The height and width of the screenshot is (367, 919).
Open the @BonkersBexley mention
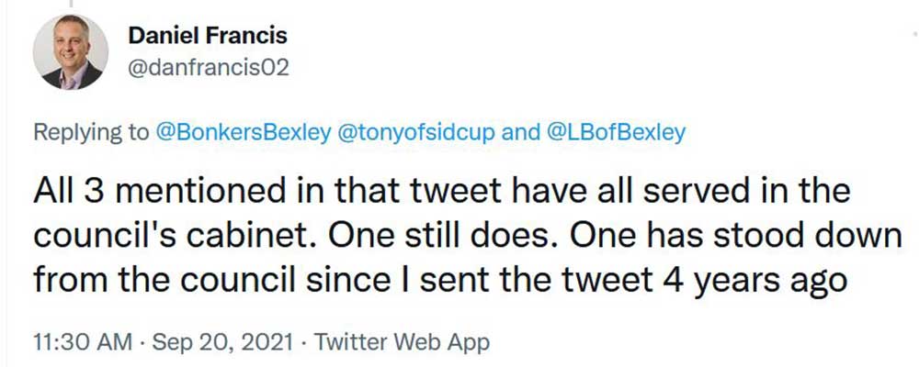tap(243, 132)
